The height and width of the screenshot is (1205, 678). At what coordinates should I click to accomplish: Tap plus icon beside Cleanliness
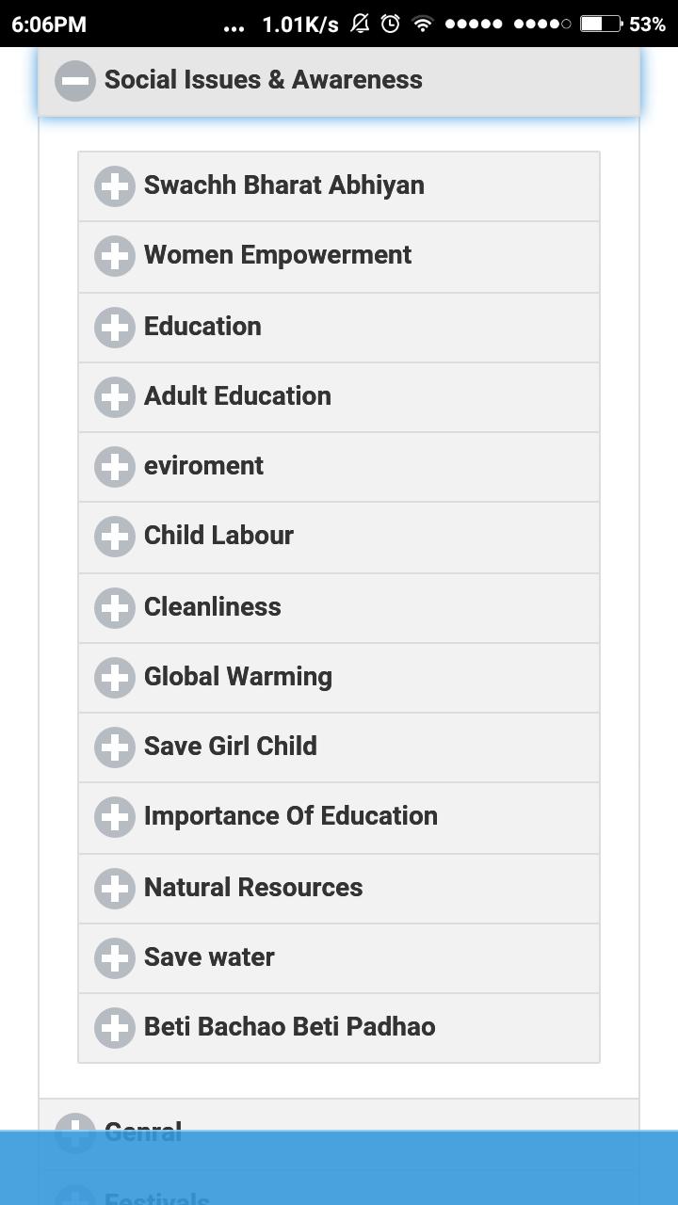tap(115, 608)
